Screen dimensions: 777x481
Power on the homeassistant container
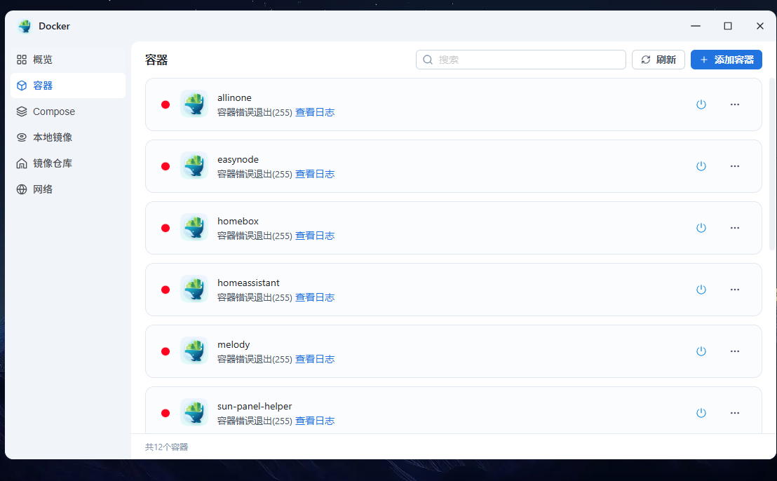[701, 290]
